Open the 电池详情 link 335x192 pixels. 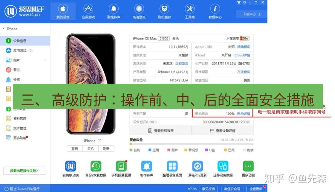[x=244, y=114]
